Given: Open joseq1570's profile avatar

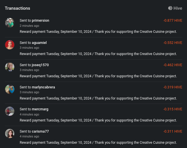Looking at the screenshot, I should (10, 67).
